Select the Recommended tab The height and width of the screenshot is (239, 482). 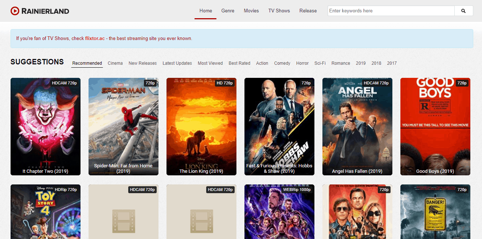point(87,63)
